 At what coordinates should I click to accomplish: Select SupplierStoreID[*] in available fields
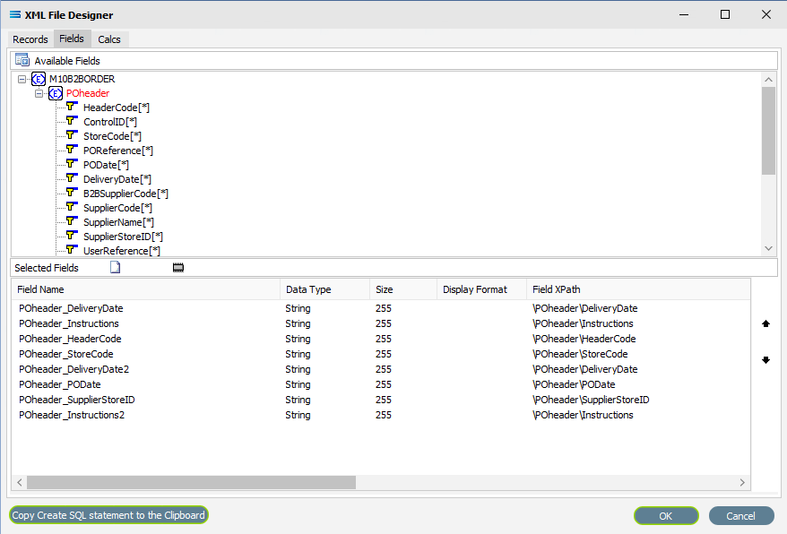[123, 237]
